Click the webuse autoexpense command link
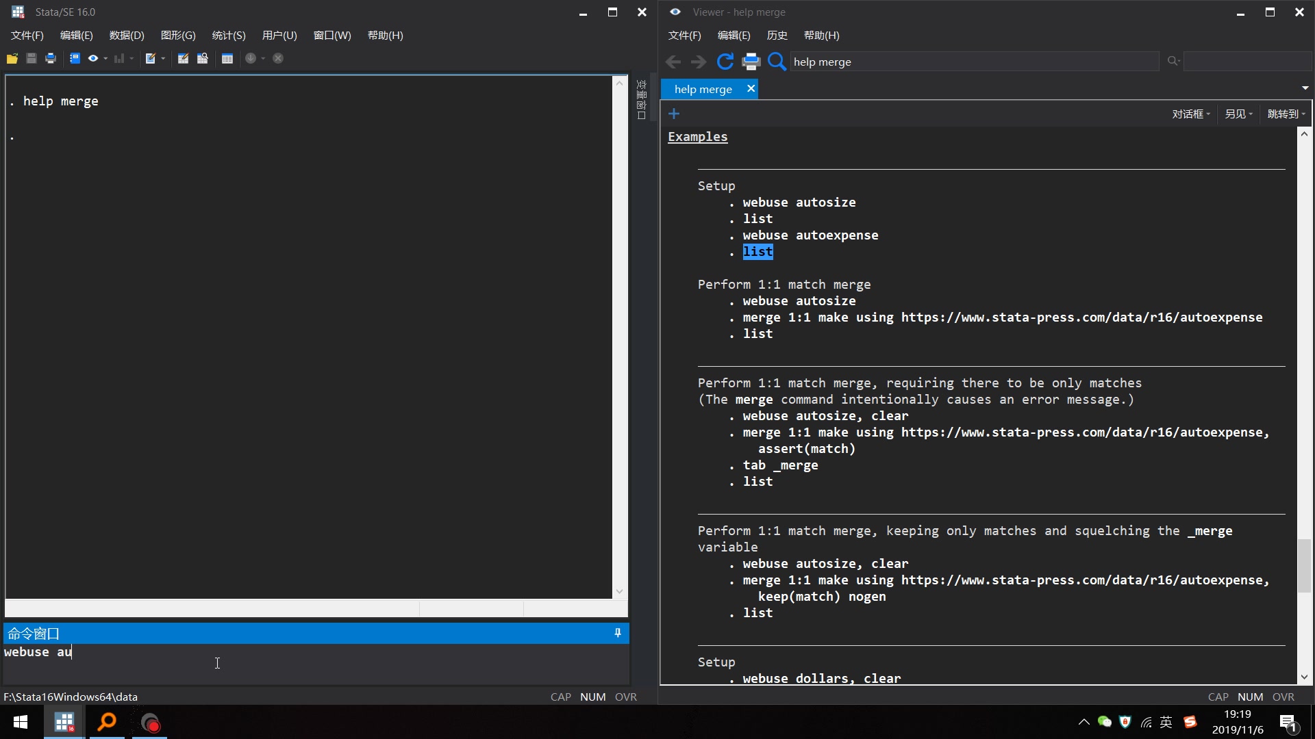Image resolution: width=1315 pixels, height=739 pixels. pyautogui.click(x=810, y=235)
